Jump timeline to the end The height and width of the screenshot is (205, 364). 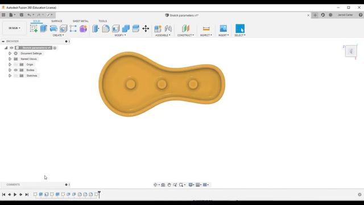pyautogui.click(x=27, y=195)
